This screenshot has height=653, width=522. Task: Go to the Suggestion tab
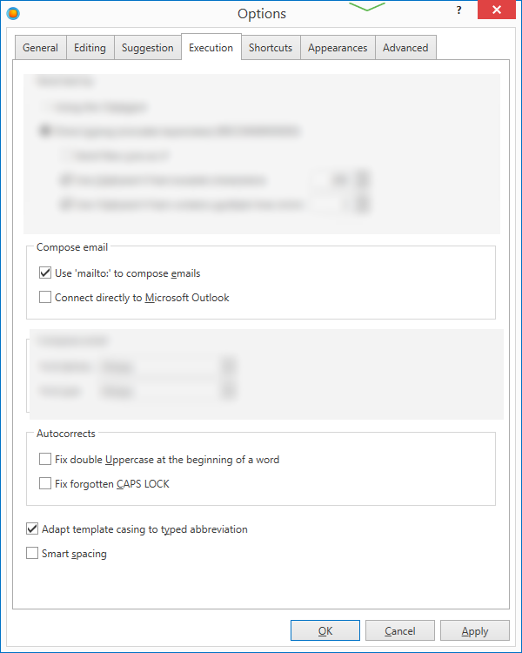pyautogui.click(x=147, y=48)
